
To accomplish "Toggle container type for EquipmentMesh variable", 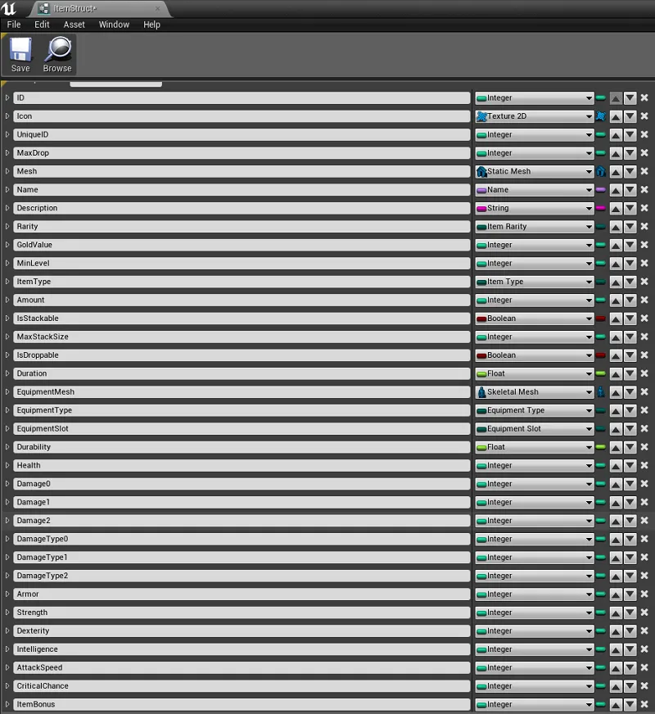I will coord(601,392).
